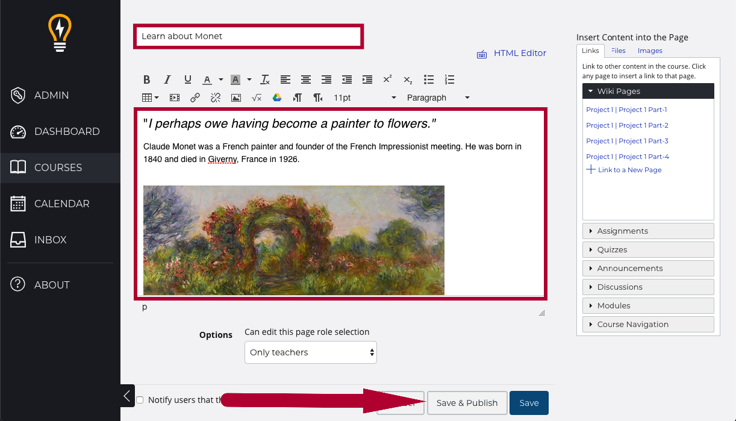Toggle italic formatting
This screenshot has height=421, width=736.
coord(167,80)
